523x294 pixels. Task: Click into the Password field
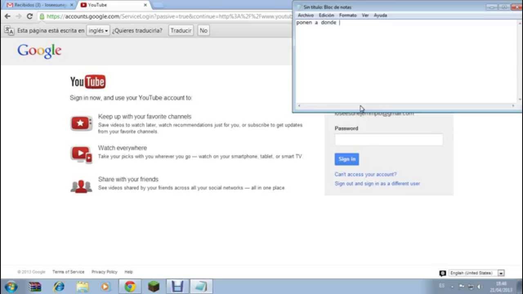tap(389, 140)
